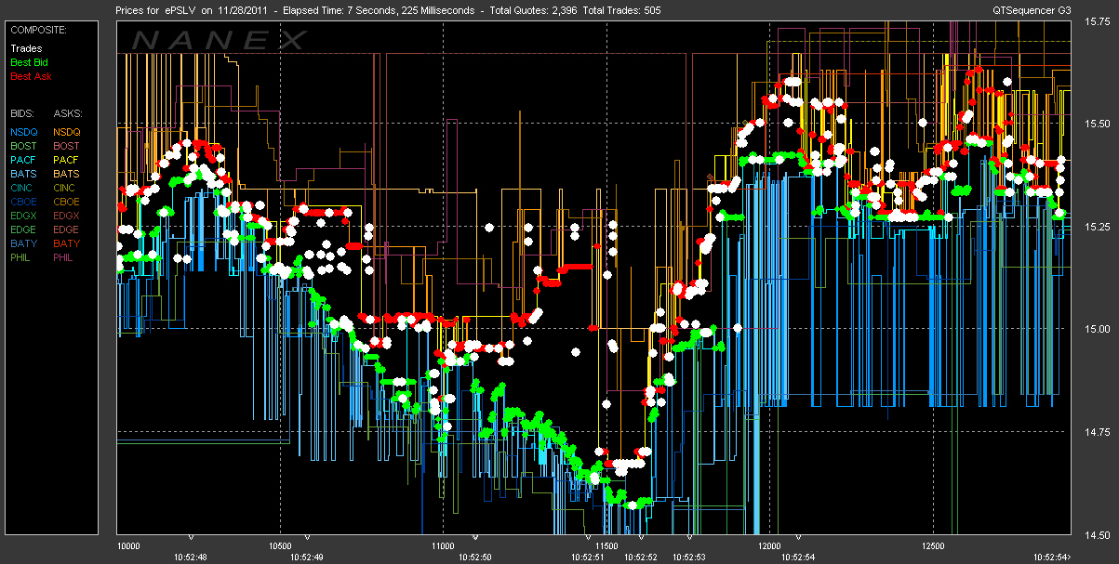Click the 10500 sequence axis label

click(280, 545)
